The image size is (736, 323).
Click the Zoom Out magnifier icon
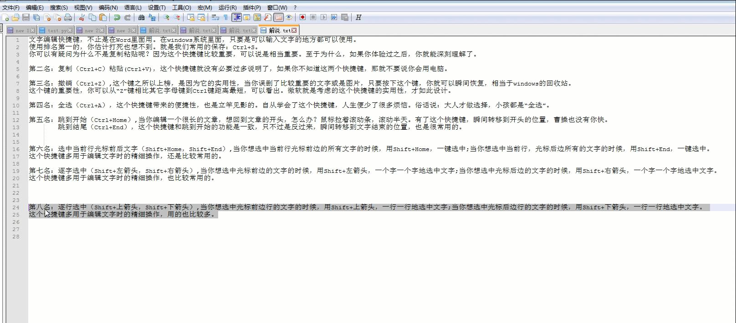(177, 17)
